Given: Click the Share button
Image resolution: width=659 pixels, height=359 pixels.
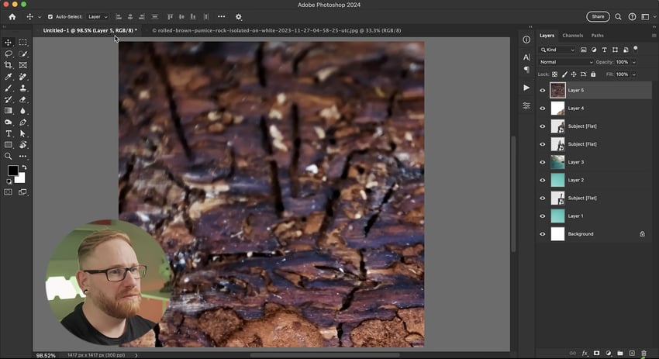Looking at the screenshot, I should 598,16.
